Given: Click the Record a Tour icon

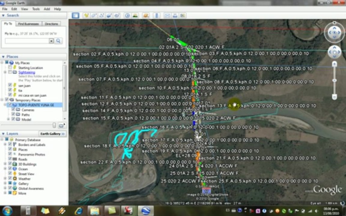Looking at the screenshot, I should point(117,15).
